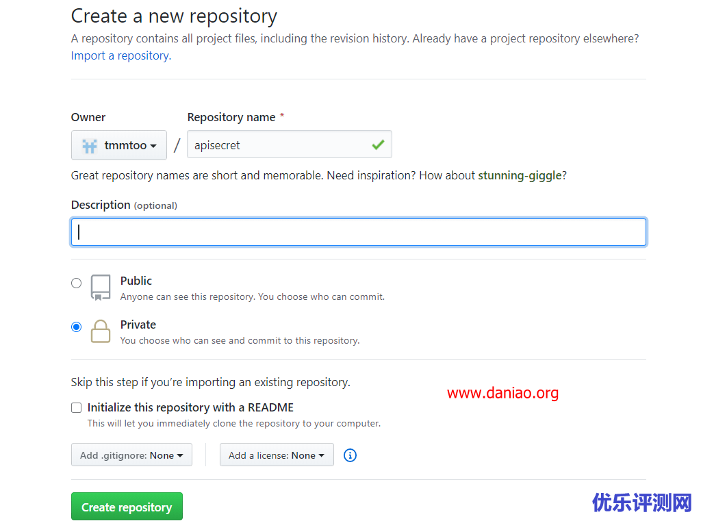Click the Description input field

[359, 232]
